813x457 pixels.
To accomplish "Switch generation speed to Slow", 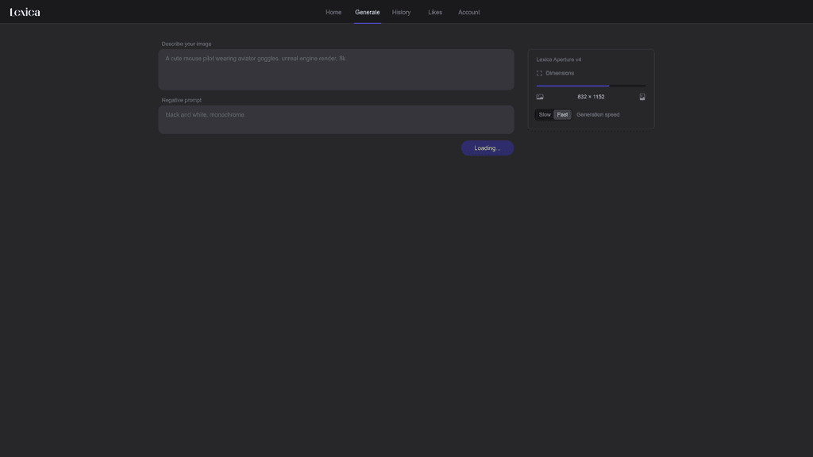I will tap(545, 114).
